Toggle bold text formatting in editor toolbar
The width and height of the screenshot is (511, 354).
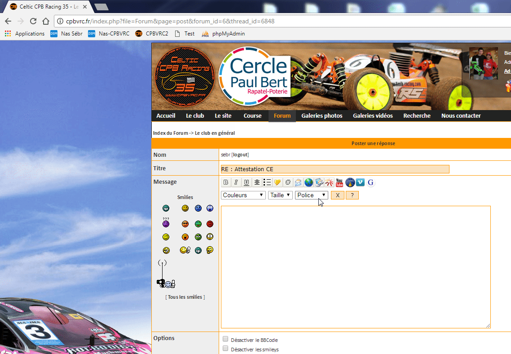point(226,182)
